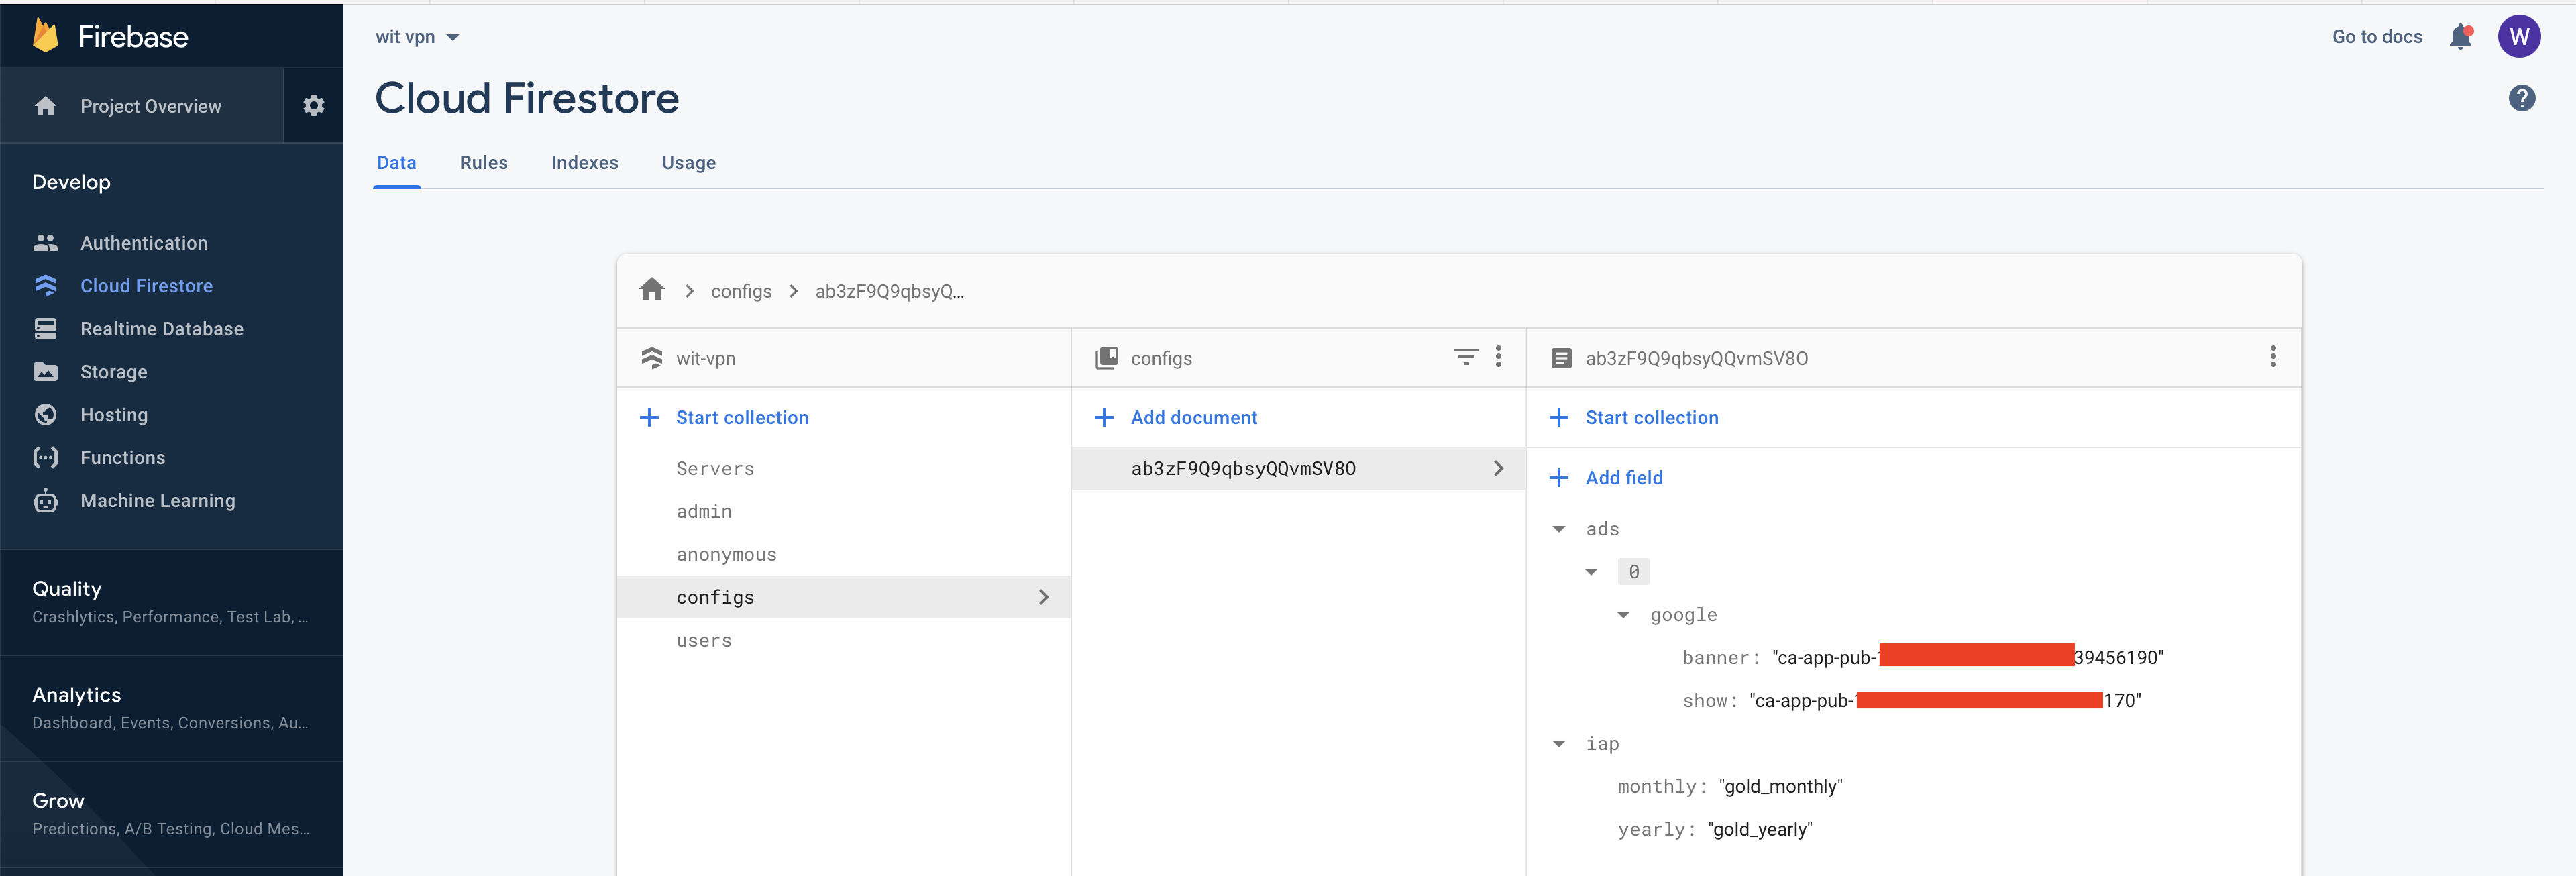Screen dimensions: 2576x876
Task: Switch to the Rules tab
Action: pyautogui.click(x=484, y=163)
